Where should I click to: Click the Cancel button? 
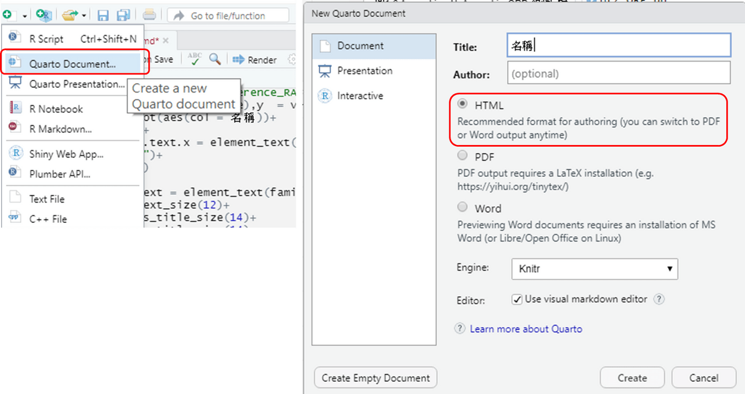coord(704,378)
